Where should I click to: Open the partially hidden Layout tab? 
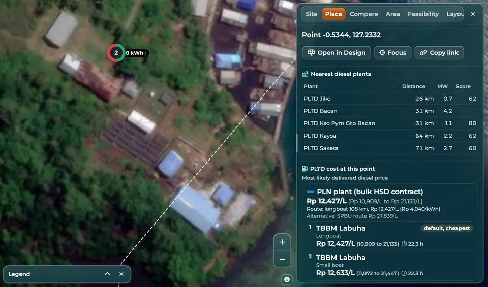(x=454, y=14)
